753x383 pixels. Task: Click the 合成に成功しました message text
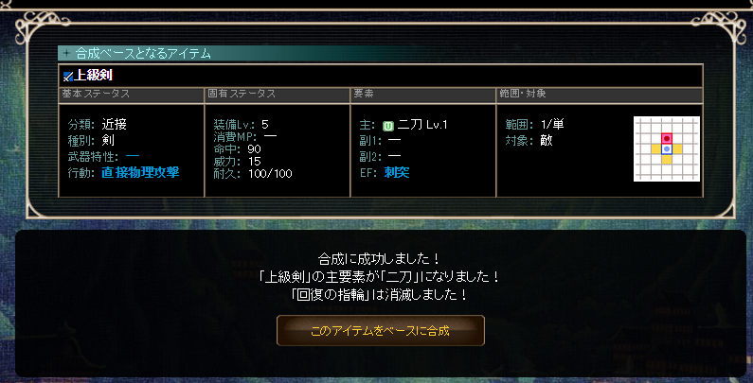point(380,259)
